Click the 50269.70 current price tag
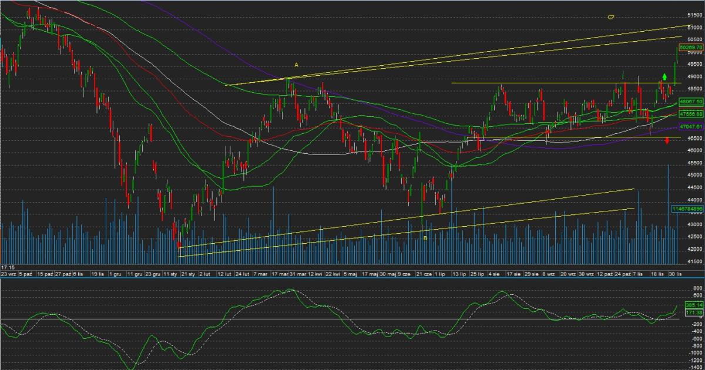Image resolution: width=705 pixels, height=370 pixels. pyautogui.click(x=691, y=47)
